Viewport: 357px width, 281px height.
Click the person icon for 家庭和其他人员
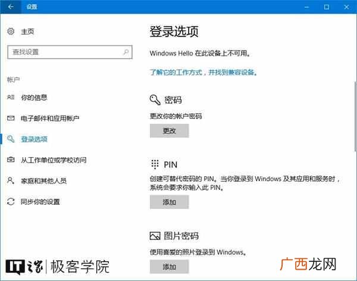coord(11,180)
